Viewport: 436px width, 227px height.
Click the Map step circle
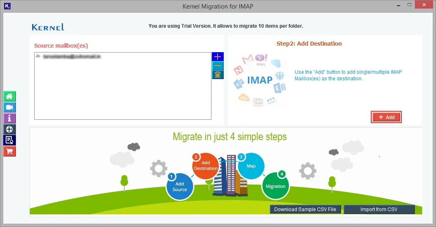(x=251, y=166)
